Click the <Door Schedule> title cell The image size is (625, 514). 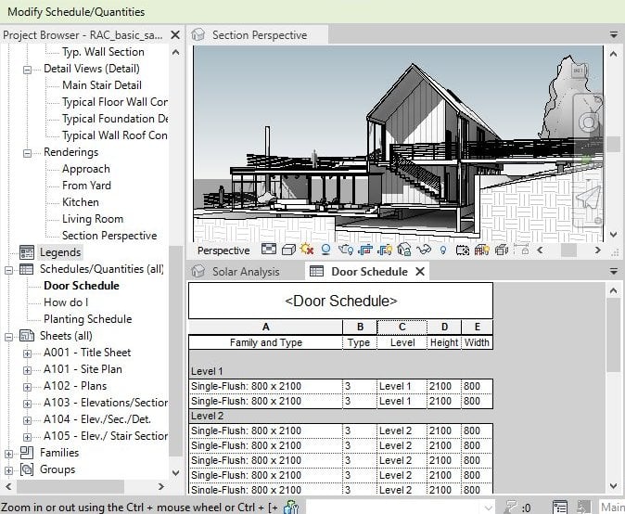[x=341, y=301]
